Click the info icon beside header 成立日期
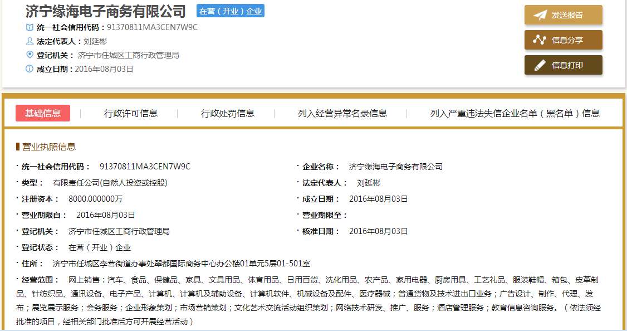The height and width of the screenshot is (331, 627). (x=30, y=69)
